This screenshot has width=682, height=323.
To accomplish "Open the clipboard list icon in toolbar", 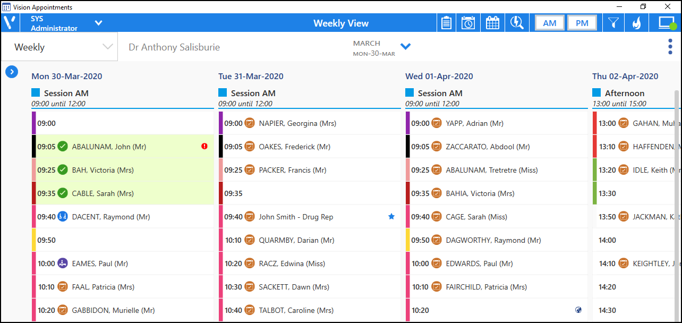I will tap(446, 23).
